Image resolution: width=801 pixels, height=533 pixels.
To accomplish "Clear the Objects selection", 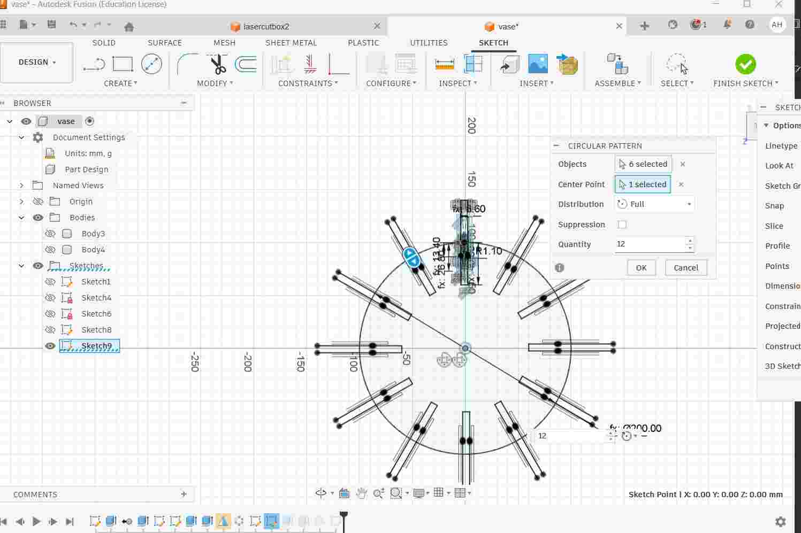I will click(x=683, y=164).
